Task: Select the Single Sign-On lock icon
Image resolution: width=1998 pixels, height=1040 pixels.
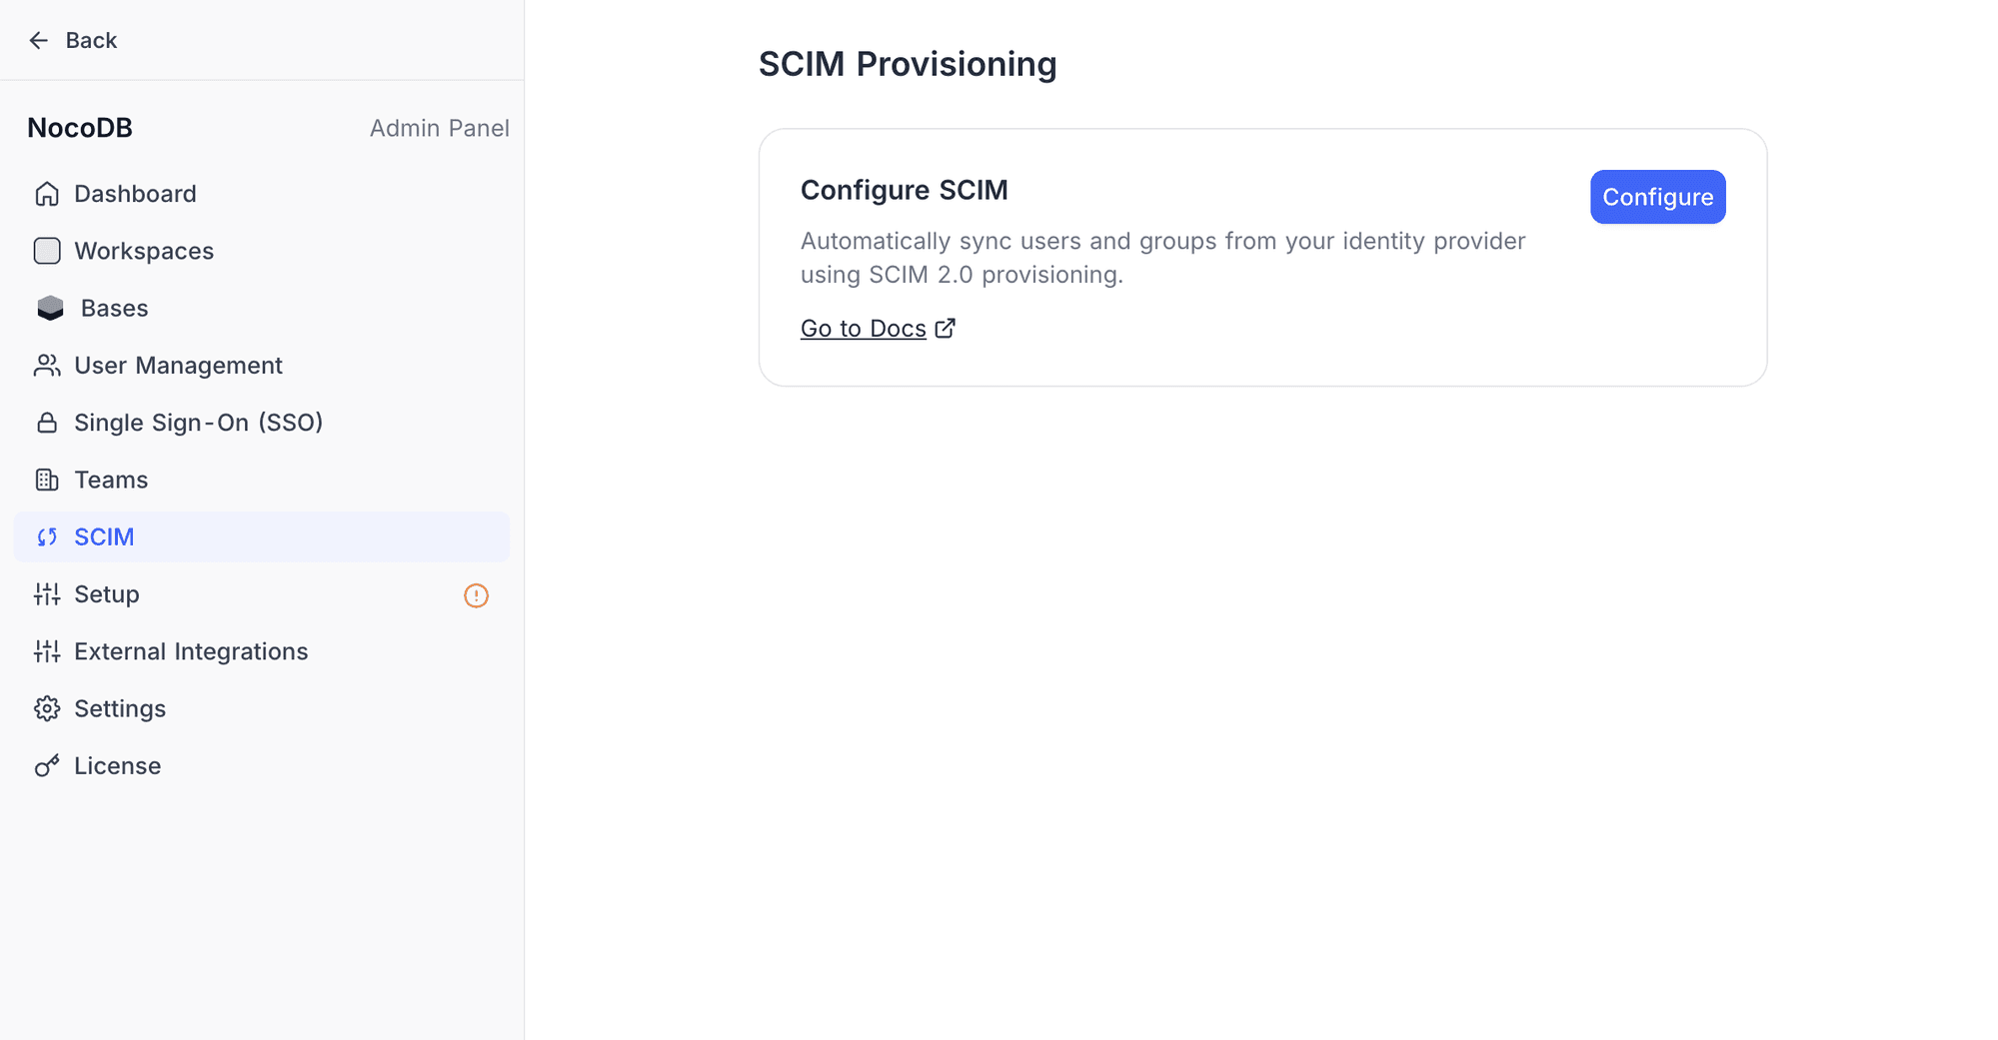Action: (x=46, y=422)
